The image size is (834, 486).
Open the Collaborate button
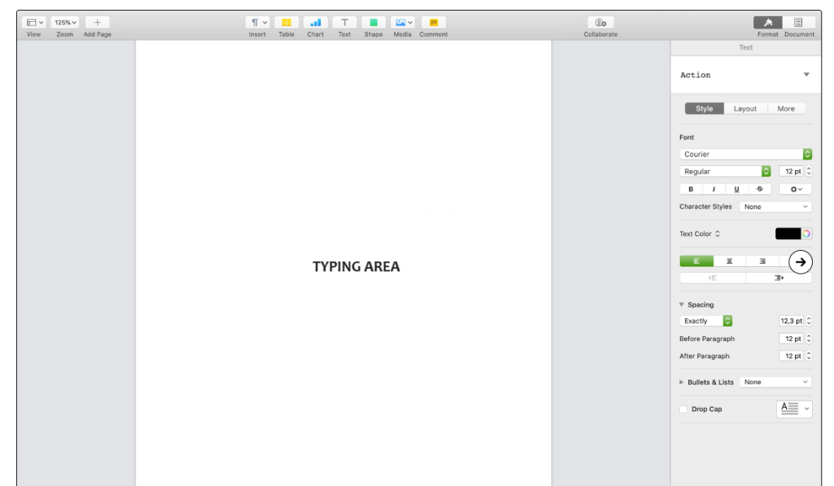point(600,23)
